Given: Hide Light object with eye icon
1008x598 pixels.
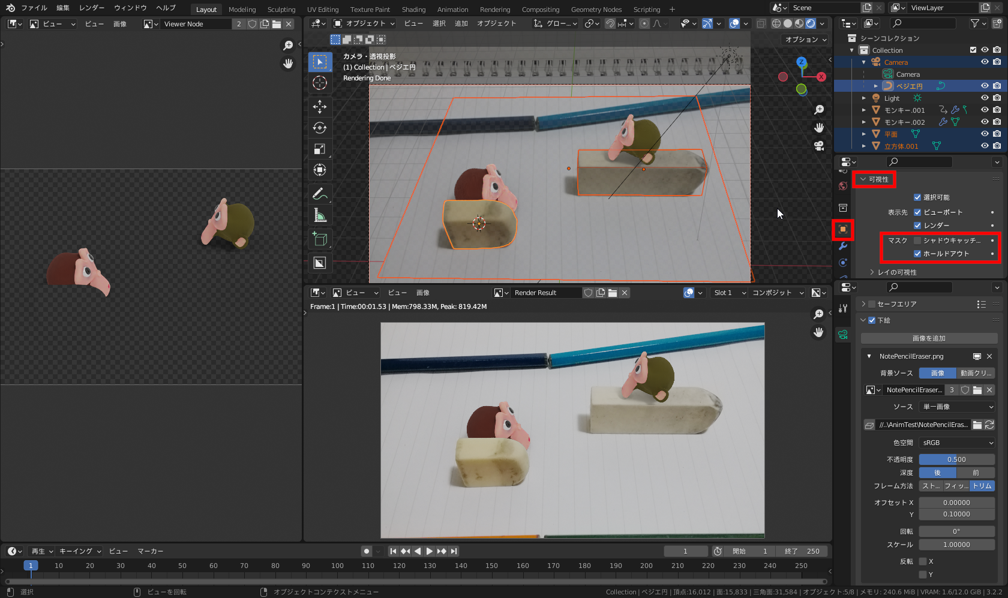Looking at the screenshot, I should (985, 98).
